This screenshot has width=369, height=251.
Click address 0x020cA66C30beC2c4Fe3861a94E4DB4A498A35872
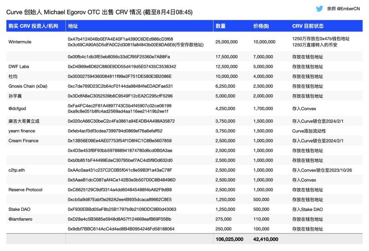point(121,121)
